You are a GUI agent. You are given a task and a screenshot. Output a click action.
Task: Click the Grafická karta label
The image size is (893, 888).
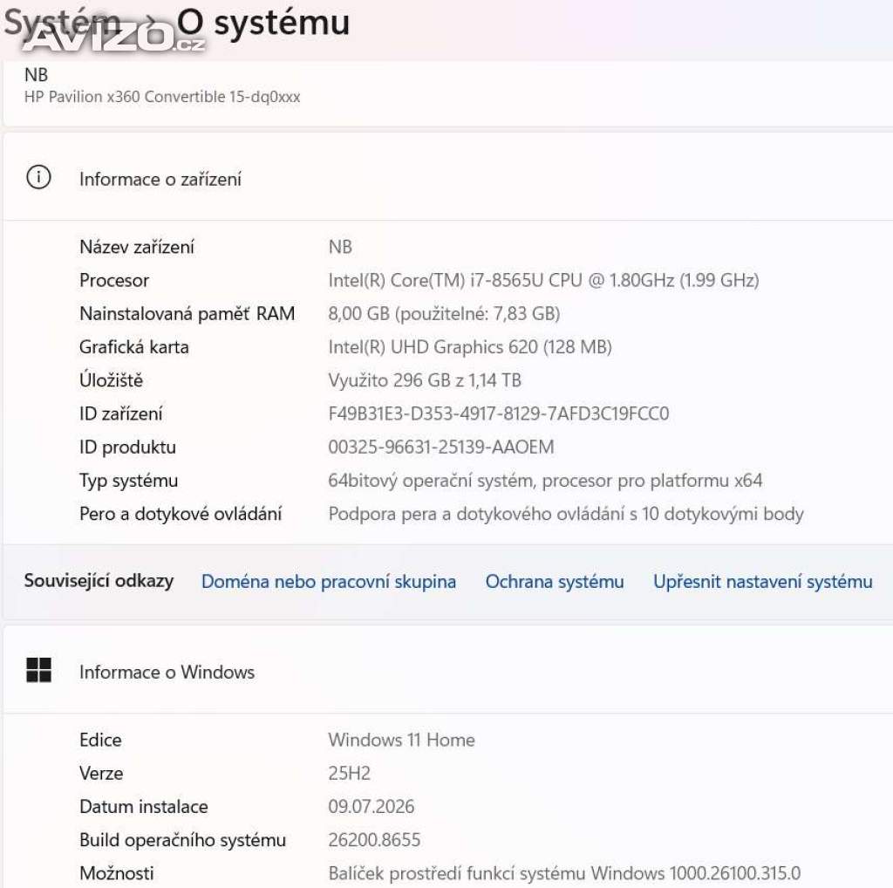point(134,347)
